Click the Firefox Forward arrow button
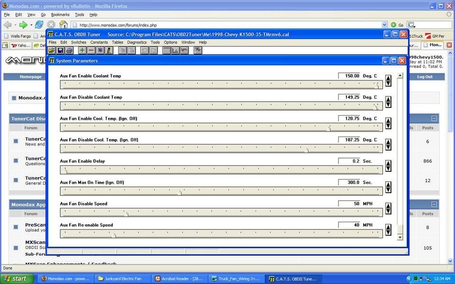Screen dimensions: 455x284 [23, 25]
